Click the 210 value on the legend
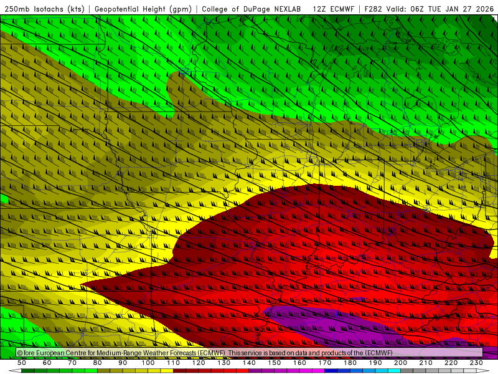Image resolution: width=498 pixels, height=374 pixels. coord(426,363)
